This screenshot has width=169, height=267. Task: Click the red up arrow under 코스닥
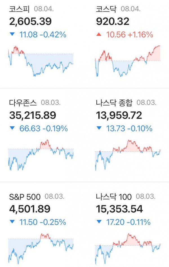pyautogui.click(x=99, y=35)
